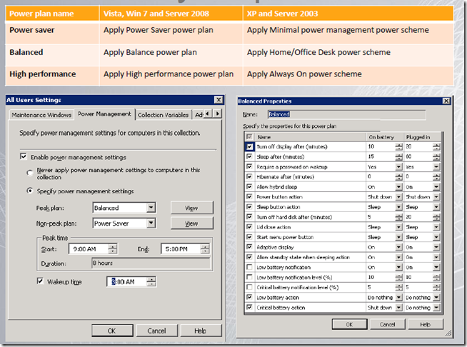The height and width of the screenshot is (347, 467).
Task: Adjust the Start time spinner
Action: (113, 249)
